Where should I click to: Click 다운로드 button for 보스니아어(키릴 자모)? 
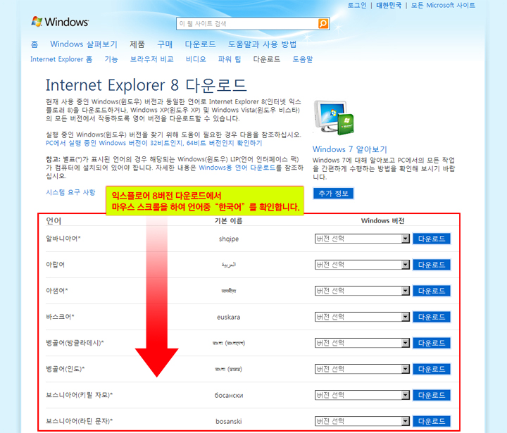tap(432, 395)
